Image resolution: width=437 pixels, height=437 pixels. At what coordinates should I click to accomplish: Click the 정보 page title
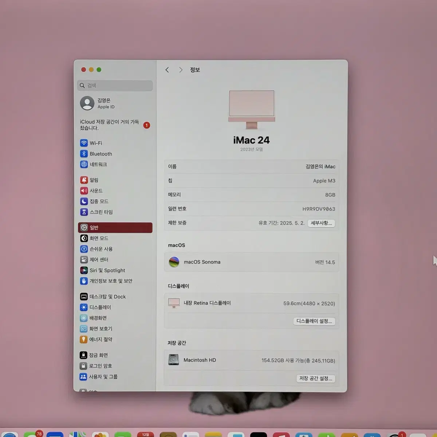[x=195, y=70]
